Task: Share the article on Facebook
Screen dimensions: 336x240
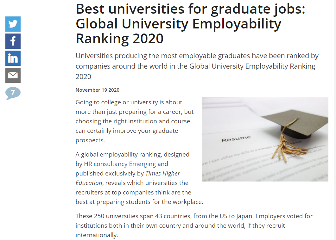Action: (13, 41)
